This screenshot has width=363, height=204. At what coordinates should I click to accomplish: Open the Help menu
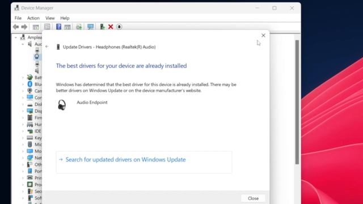(65, 18)
